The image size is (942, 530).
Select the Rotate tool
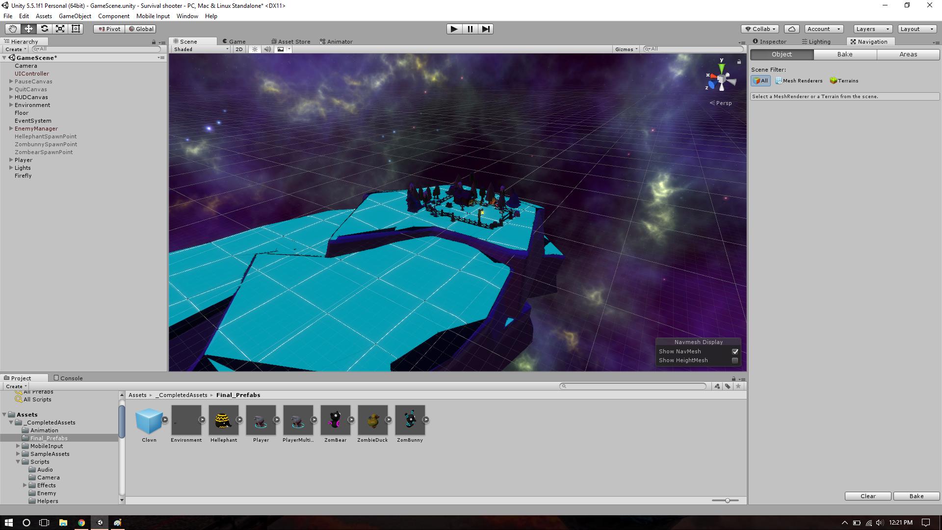(45, 28)
